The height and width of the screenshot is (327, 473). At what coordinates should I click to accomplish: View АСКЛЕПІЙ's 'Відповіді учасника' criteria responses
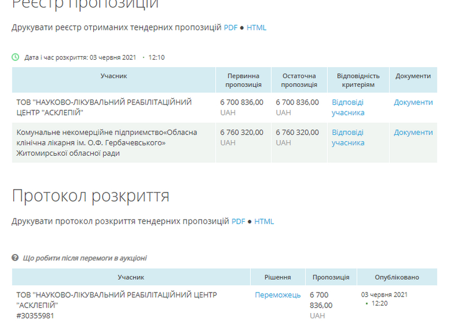point(348,107)
